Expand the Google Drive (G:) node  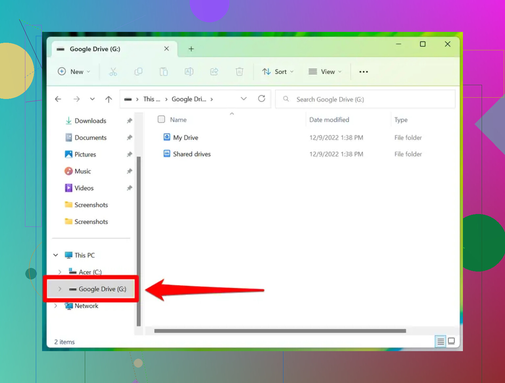(x=60, y=289)
